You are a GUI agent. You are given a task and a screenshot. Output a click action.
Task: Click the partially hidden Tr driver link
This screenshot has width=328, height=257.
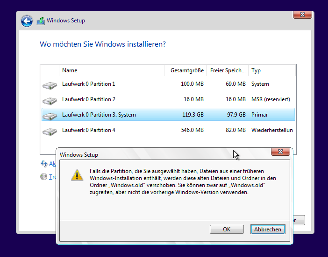[x=52, y=177]
